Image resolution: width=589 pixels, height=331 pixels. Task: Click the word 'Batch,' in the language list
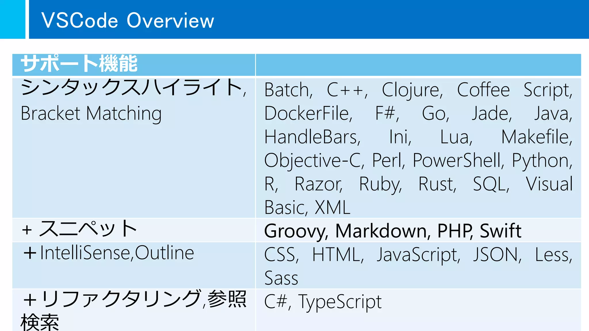click(x=288, y=90)
